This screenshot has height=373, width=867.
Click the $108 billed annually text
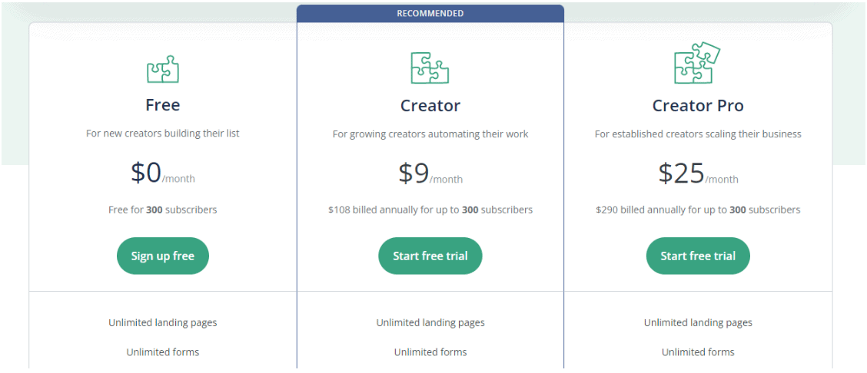(x=430, y=210)
